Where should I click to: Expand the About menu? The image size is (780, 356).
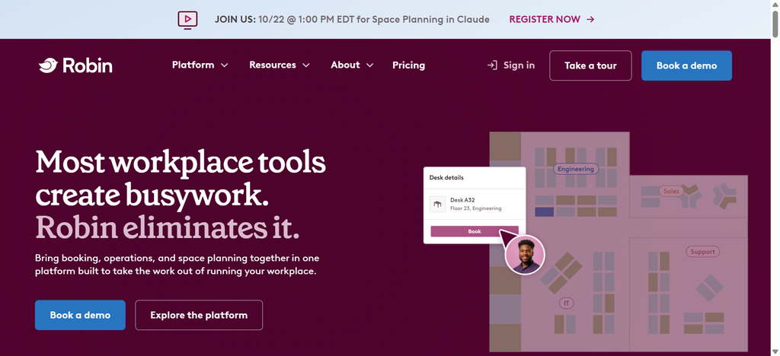pos(352,65)
